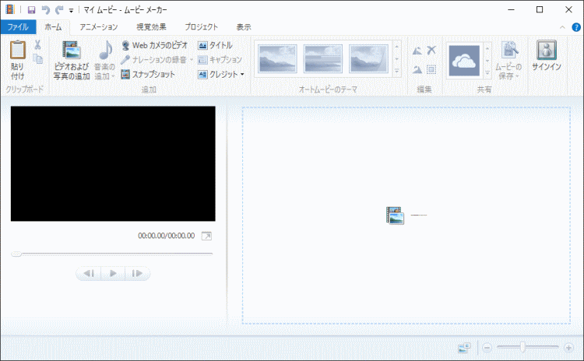Open the Help question mark icon

575,27
